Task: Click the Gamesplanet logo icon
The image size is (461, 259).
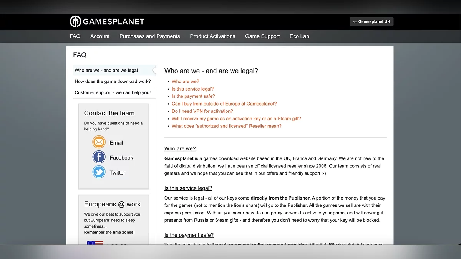Action: click(x=75, y=21)
